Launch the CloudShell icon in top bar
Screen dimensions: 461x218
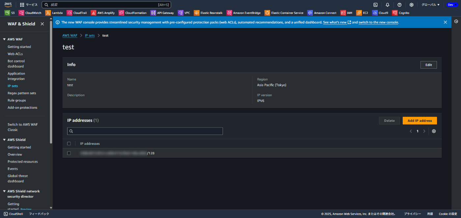coord(375,5)
